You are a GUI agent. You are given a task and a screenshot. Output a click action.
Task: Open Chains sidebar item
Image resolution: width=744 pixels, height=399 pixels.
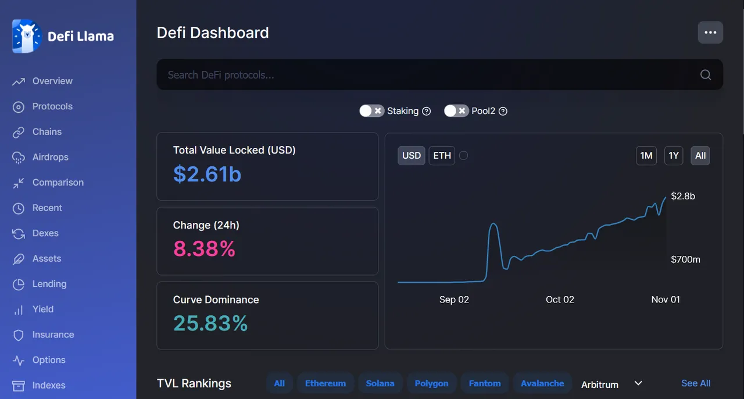47,131
